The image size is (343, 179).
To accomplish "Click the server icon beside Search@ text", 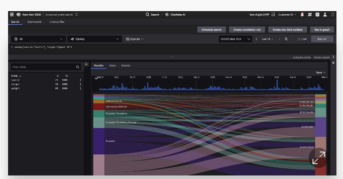I will point(273,14).
